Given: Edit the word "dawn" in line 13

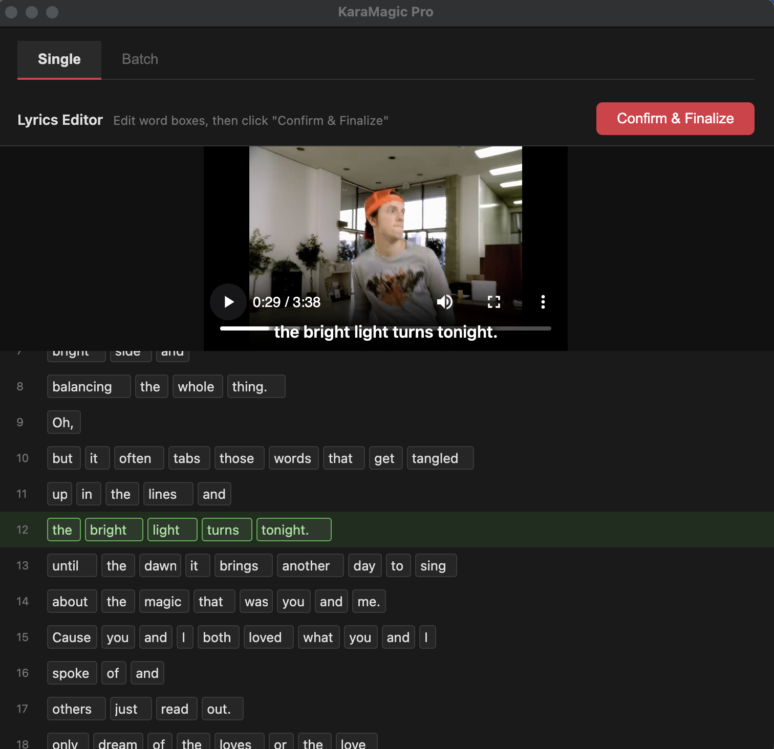Looking at the screenshot, I should point(160,565).
